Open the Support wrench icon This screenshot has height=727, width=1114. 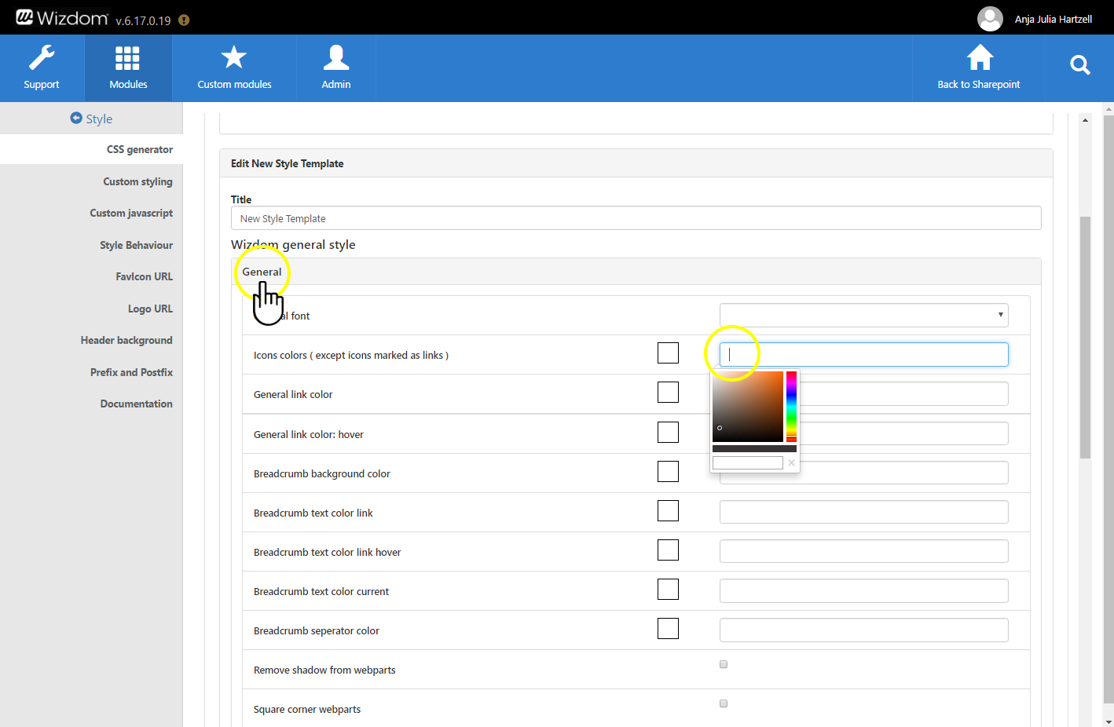click(42, 59)
